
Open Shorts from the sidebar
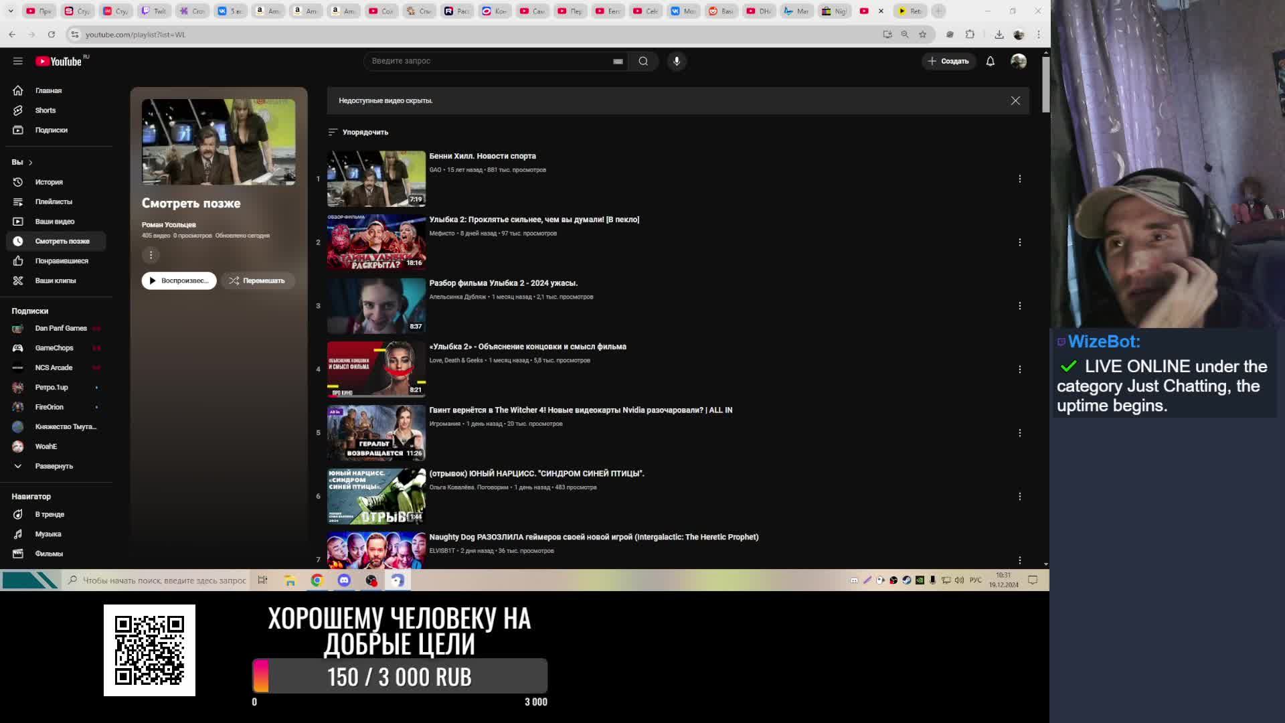click(x=46, y=110)
